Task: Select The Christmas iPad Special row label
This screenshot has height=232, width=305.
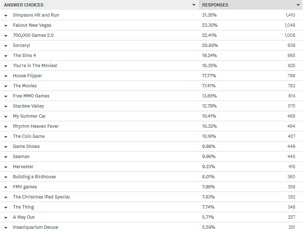Action: click(x=41, y=197)
